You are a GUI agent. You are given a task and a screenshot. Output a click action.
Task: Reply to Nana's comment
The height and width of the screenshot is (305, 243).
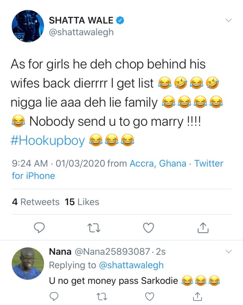click(54, 296)
